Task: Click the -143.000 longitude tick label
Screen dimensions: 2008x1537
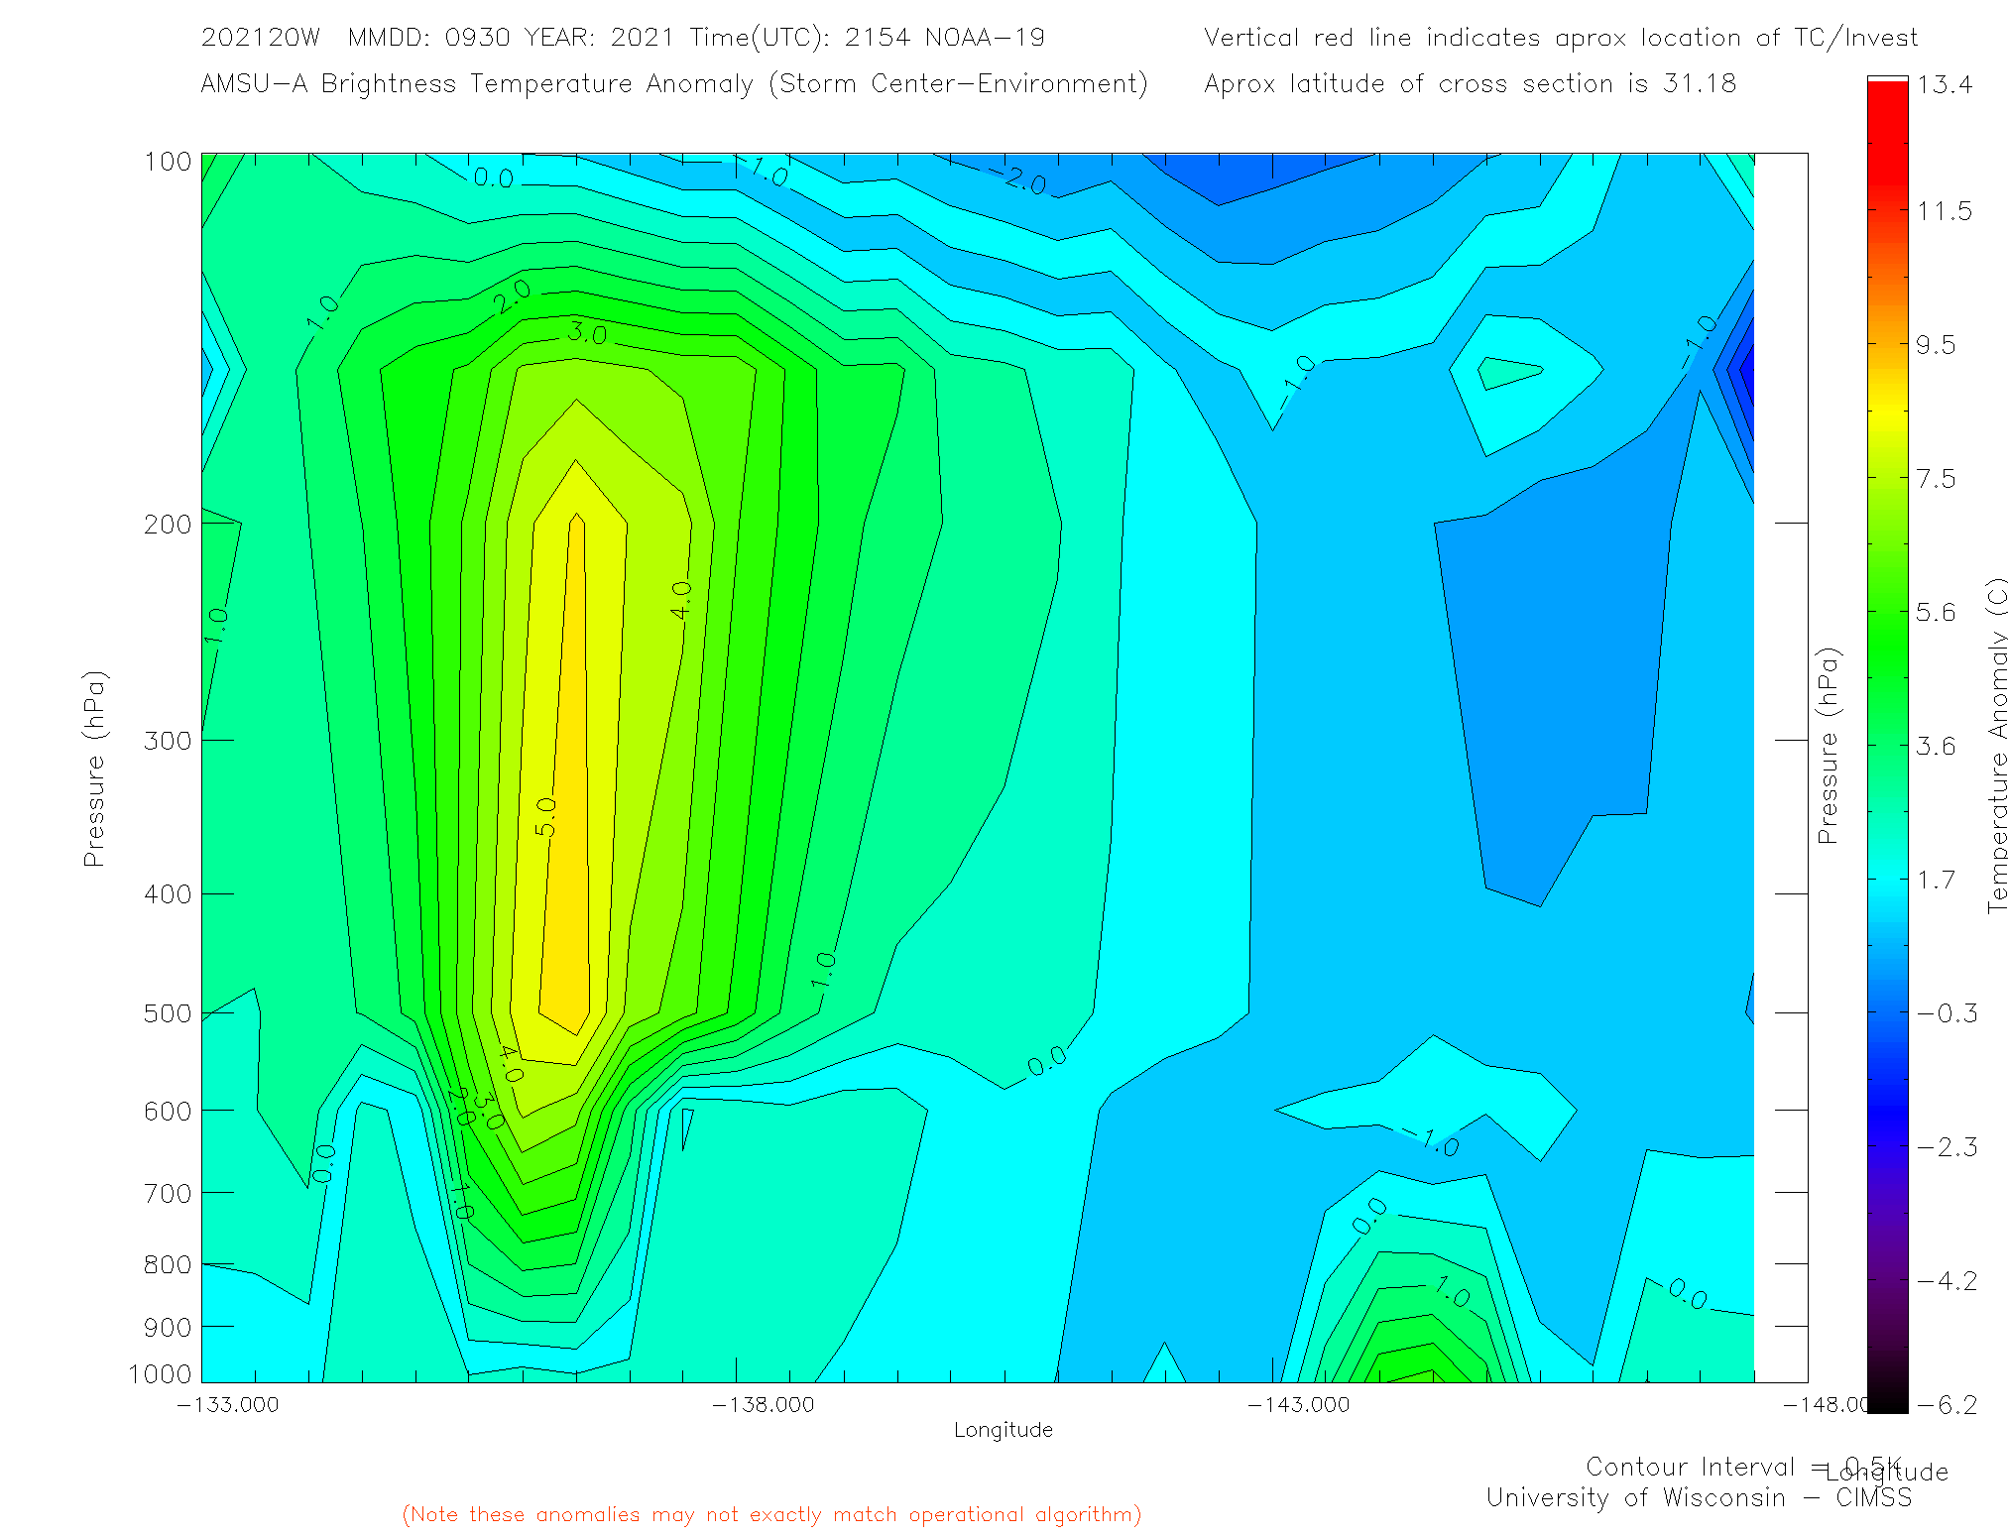Action: tap(1299, 1405)
